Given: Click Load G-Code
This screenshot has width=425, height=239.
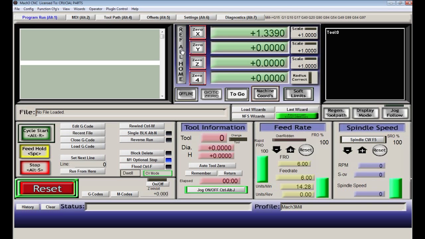Looking at the screenshot, I should pos(83,146).
